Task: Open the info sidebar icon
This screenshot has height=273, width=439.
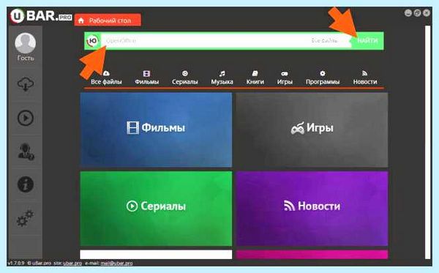Action: coord(26,184)
